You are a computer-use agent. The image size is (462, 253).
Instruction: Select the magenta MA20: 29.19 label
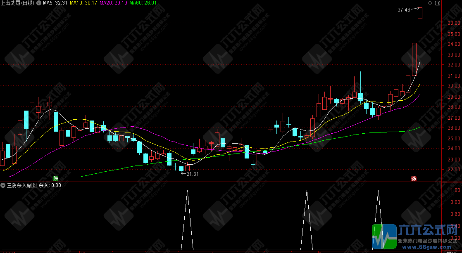(113, 3)
